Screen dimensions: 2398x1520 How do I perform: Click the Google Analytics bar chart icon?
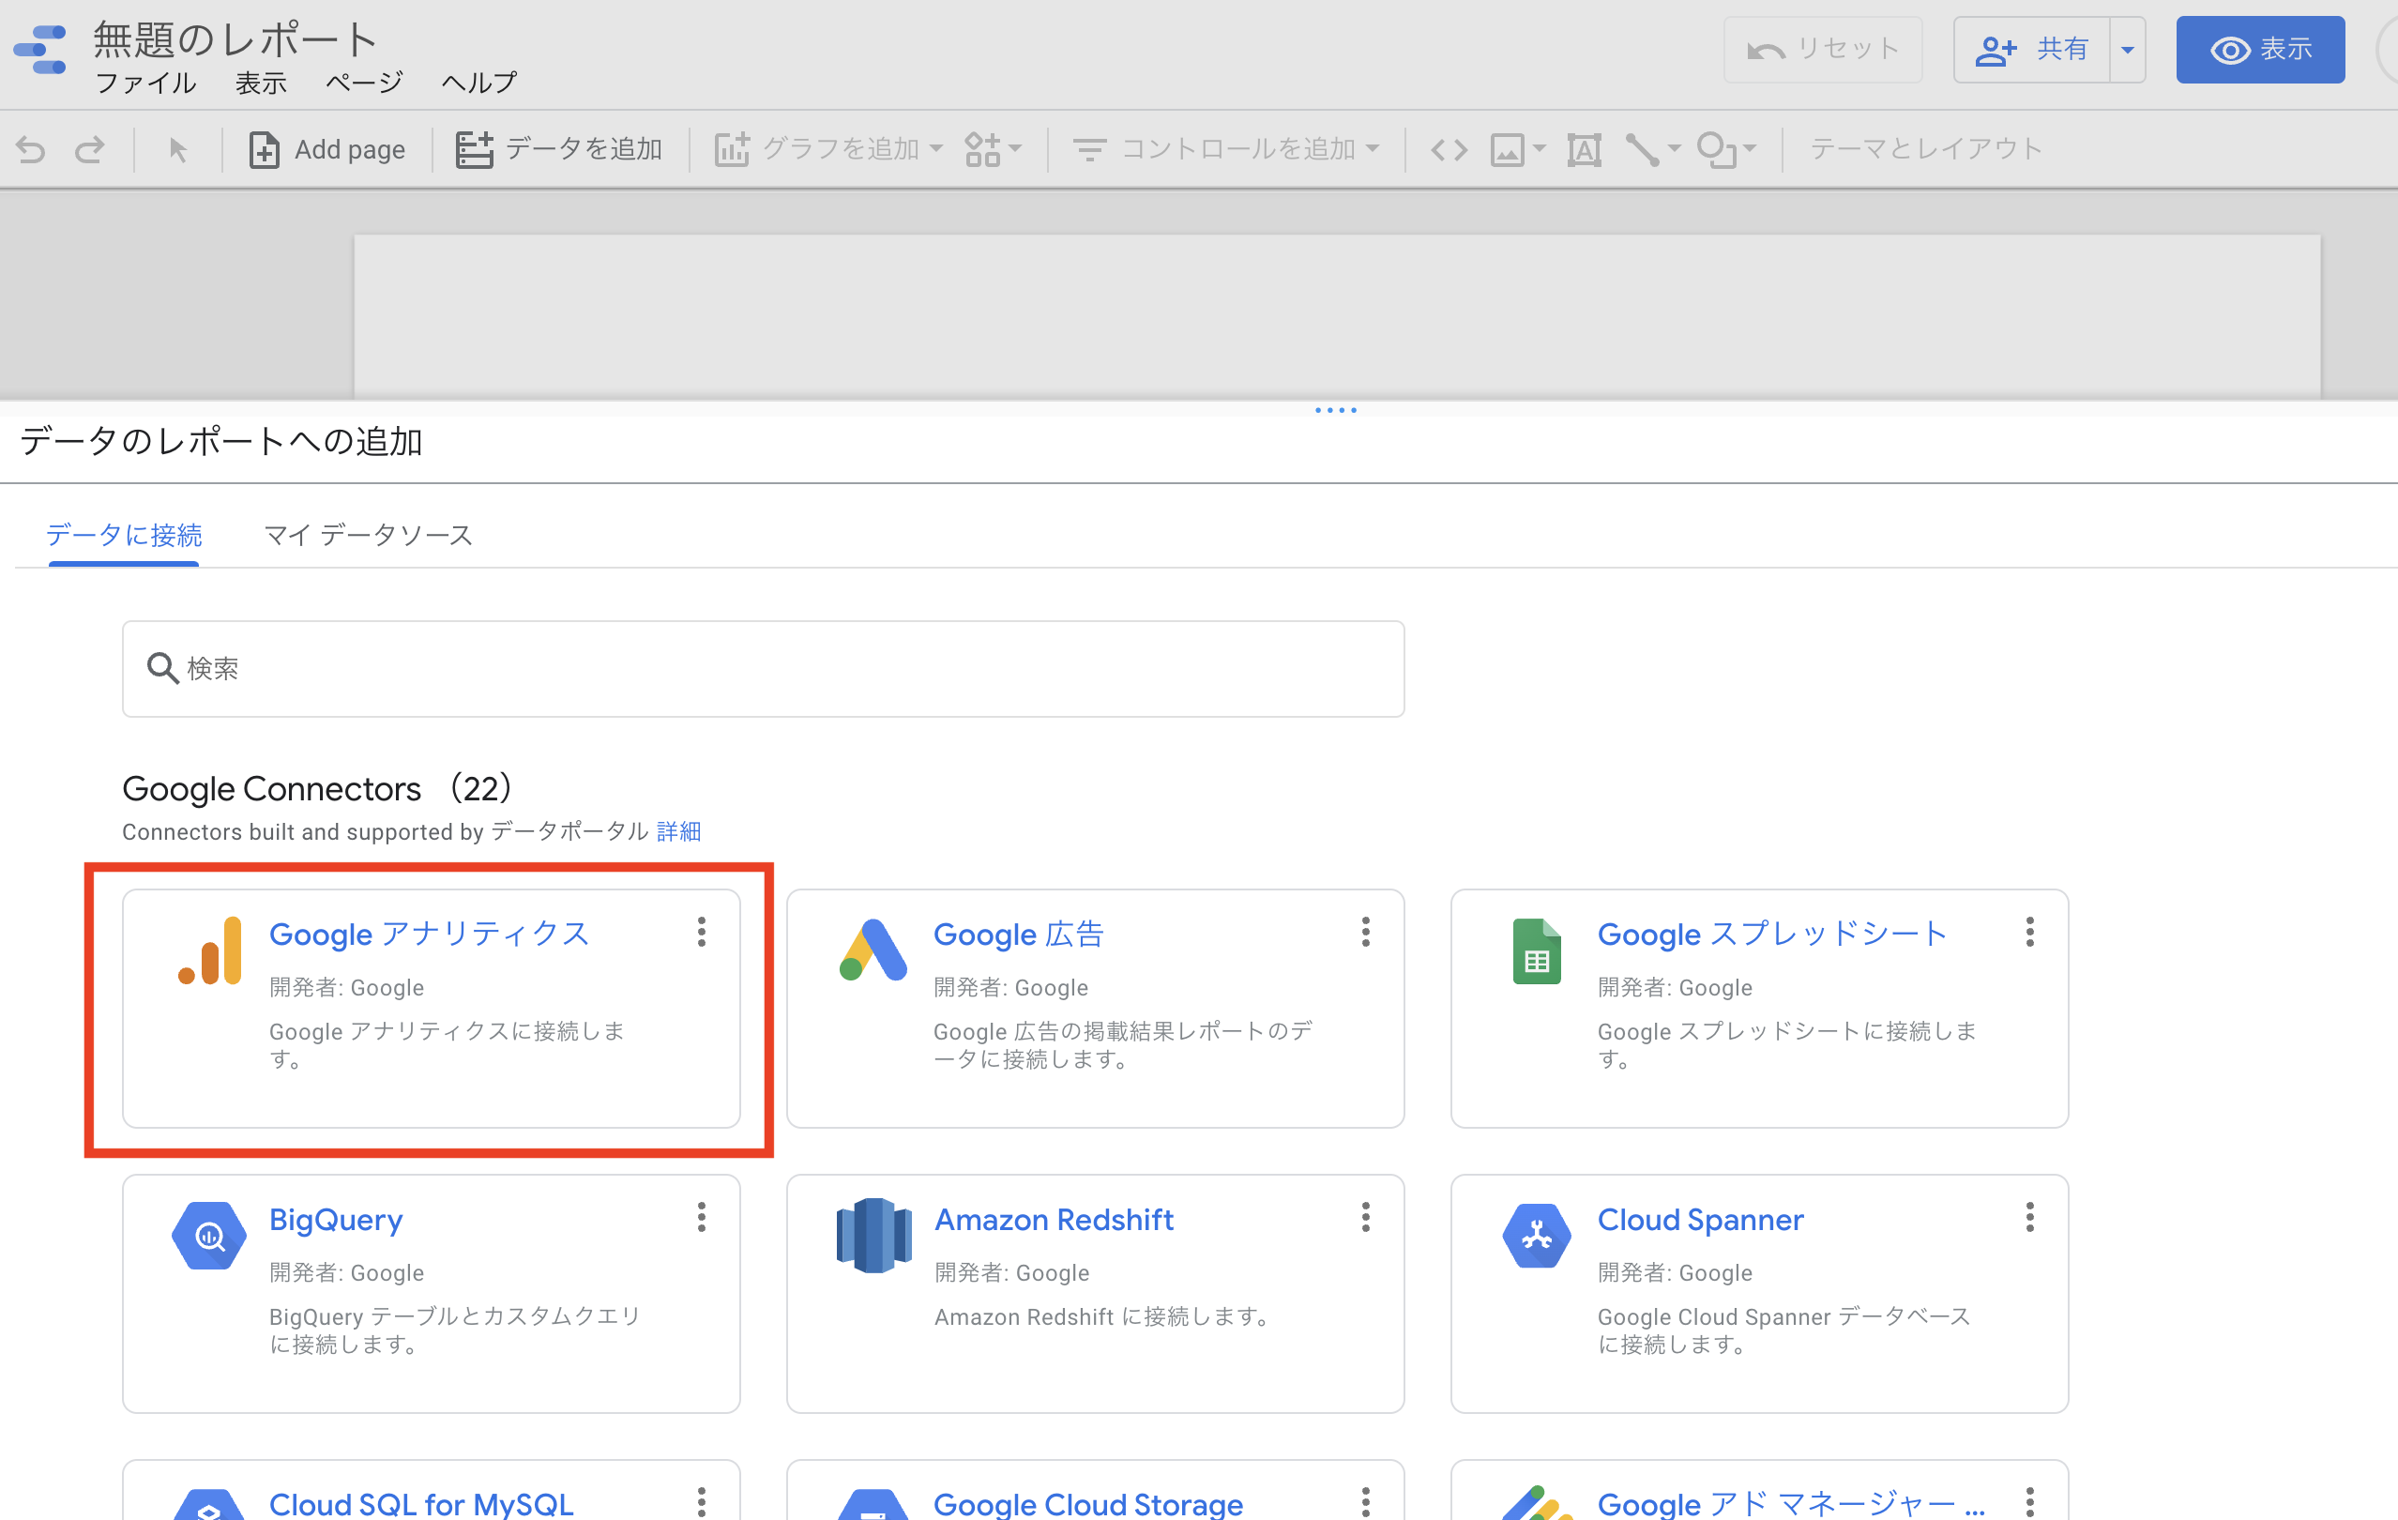coord(210,950)
